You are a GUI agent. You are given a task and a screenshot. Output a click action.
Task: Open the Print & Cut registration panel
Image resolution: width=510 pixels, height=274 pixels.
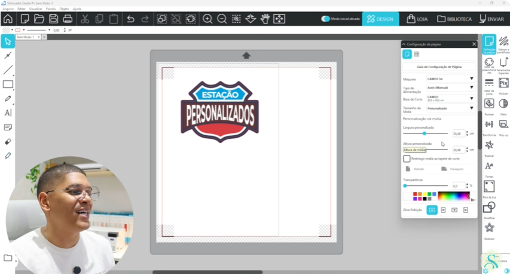tap(489, 189)
